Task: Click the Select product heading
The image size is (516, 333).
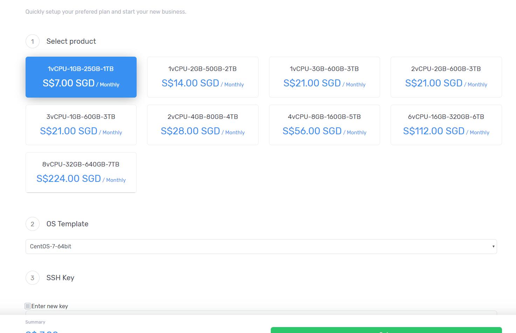Action: point(71,41)
